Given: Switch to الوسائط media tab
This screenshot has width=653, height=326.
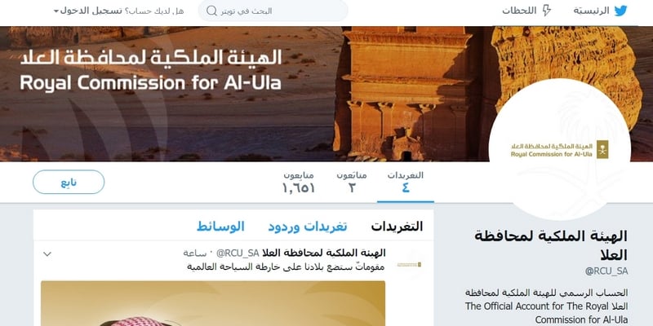Looking at the screenshot, I should [x=220, y=227].
